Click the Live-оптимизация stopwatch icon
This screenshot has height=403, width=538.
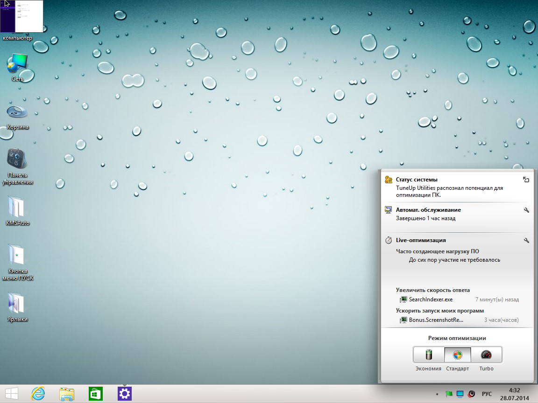pos(388,241)
